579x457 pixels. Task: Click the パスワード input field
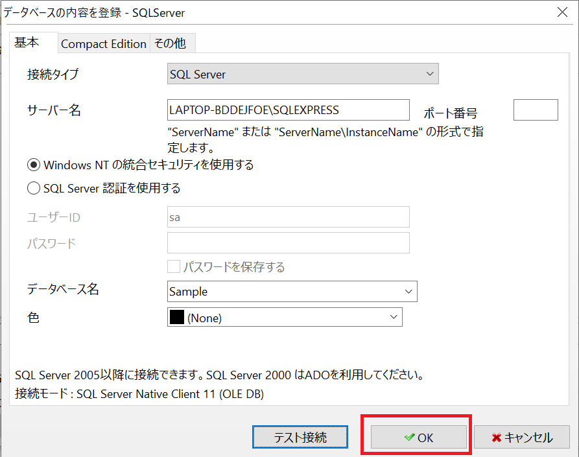[x=288, y=242]
